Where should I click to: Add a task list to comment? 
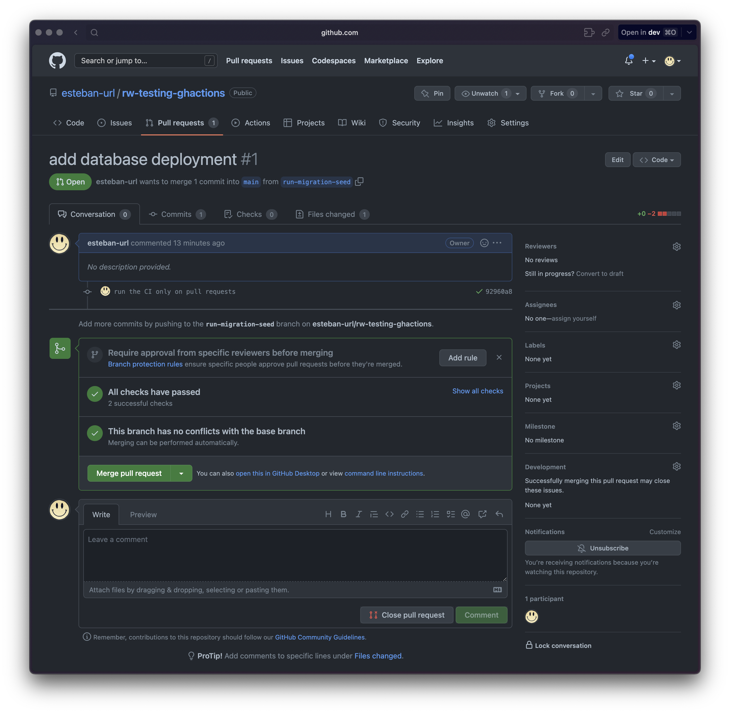(x=451, y=514)
